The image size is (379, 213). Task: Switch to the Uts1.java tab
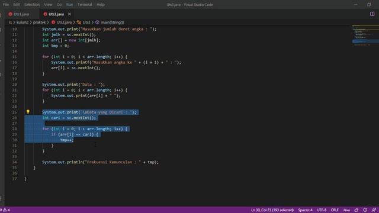[x=21, y=14]
